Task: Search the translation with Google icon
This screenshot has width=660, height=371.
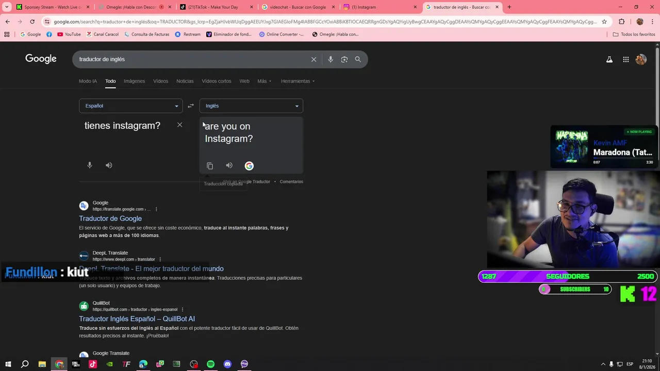Action: point(249,166)
